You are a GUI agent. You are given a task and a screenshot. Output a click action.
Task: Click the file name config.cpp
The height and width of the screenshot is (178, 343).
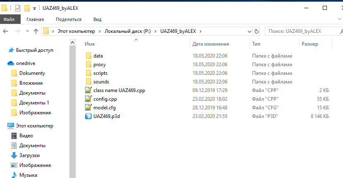[x=105, y=99]
